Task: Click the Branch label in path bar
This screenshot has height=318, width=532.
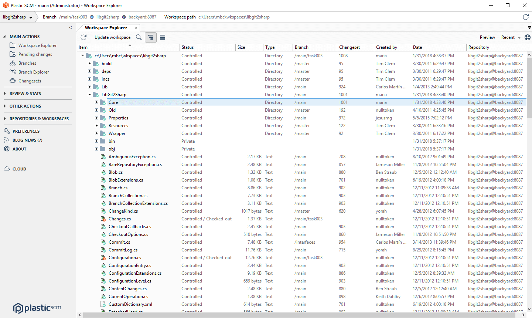Action: pos(50,17)
